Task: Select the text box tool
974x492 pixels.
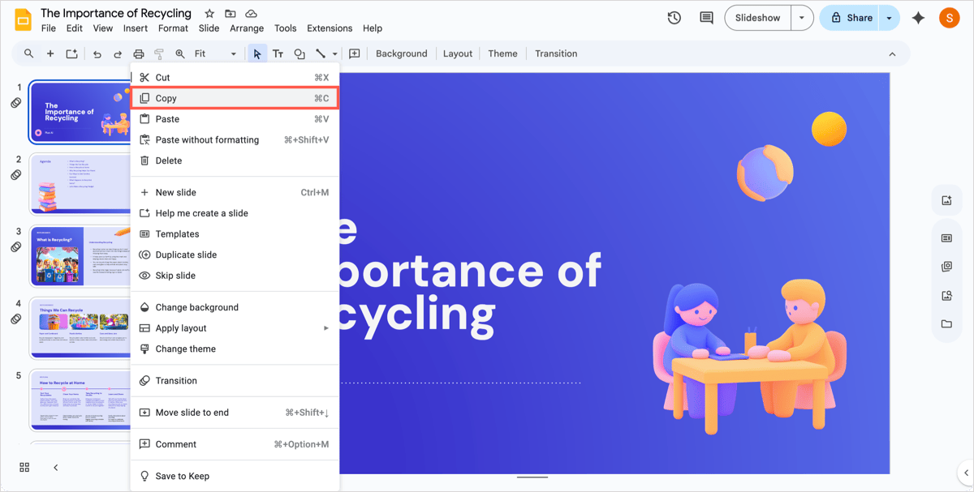Action: click(x=278, y=53)
